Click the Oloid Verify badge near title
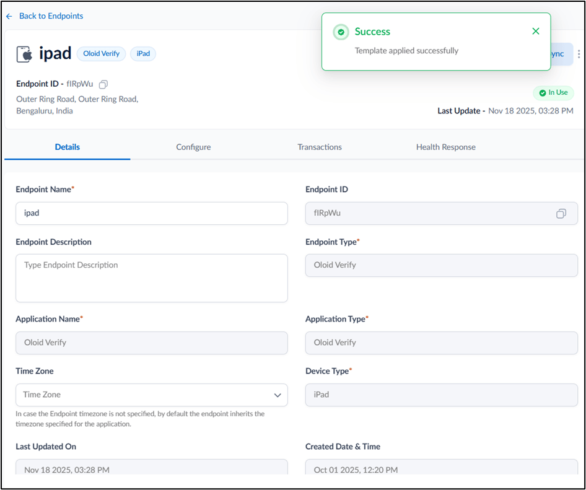Image resolution: width=586 pixels, height=490 pixels. click(101, 53)
